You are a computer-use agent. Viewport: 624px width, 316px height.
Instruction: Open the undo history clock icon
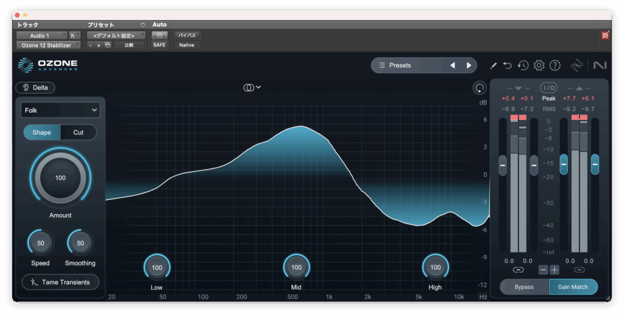pos(523,65)
